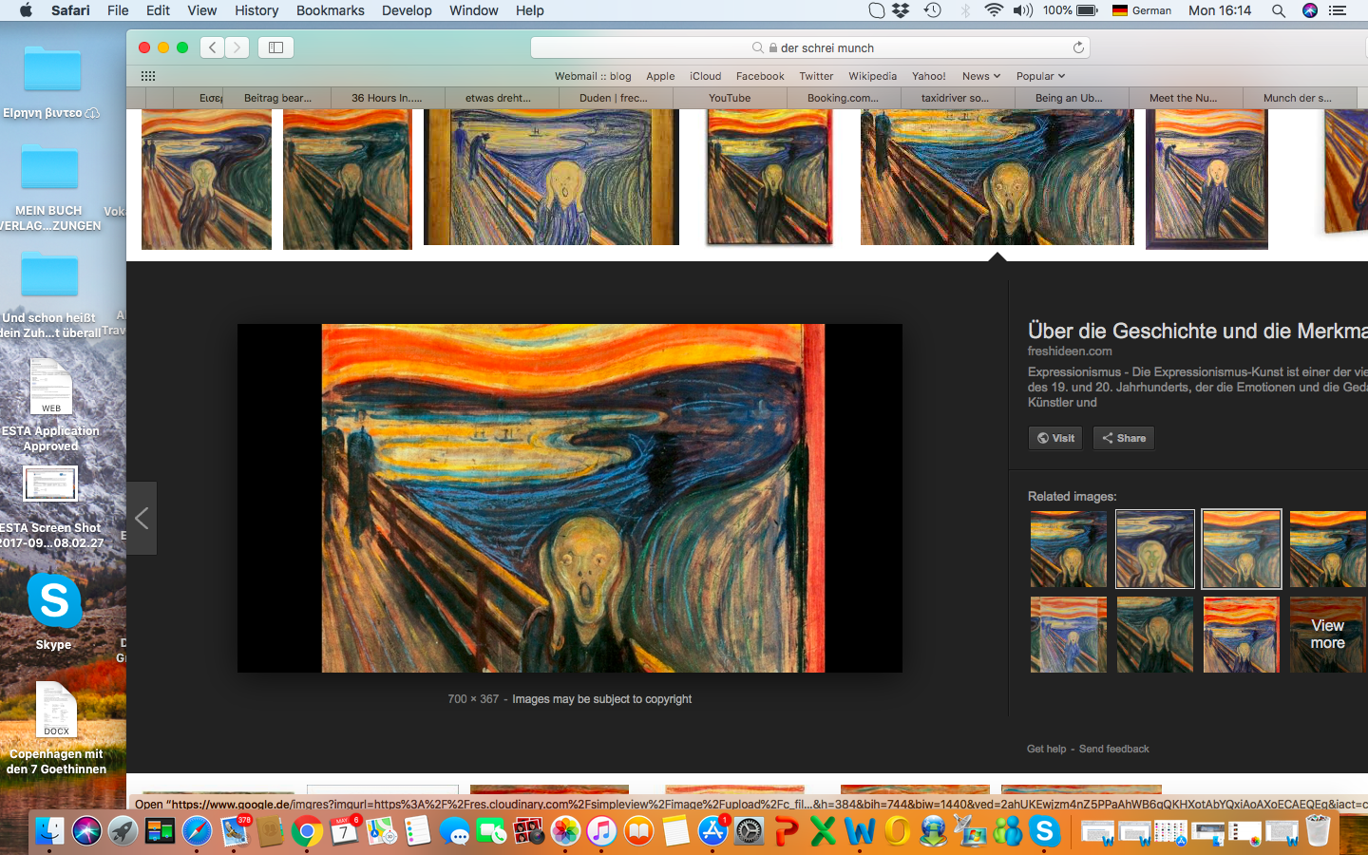Click the Send feedback link
Viewport: 1368px width, 855px height.
(x=1113, y=749)
